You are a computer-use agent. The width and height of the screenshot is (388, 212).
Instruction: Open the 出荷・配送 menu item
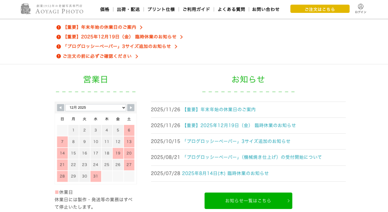click(128, 9)
